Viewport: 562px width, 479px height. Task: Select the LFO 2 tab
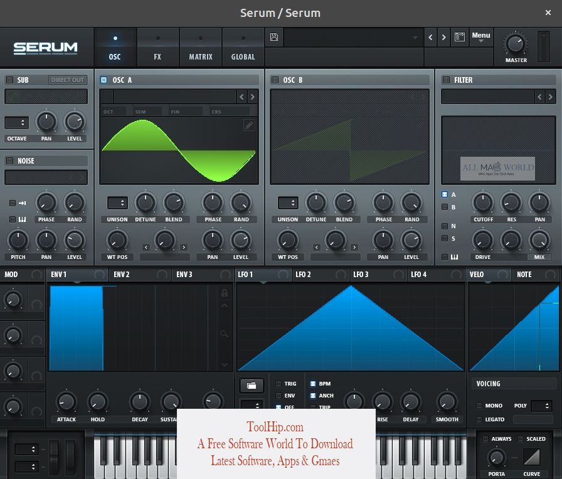[x=321, y=275]
